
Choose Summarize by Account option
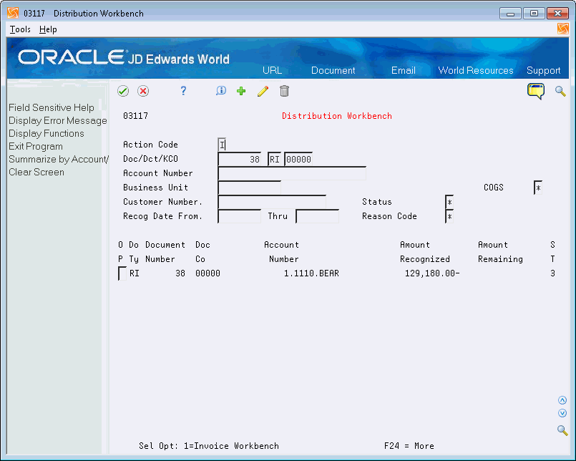[x=59, y=159]
